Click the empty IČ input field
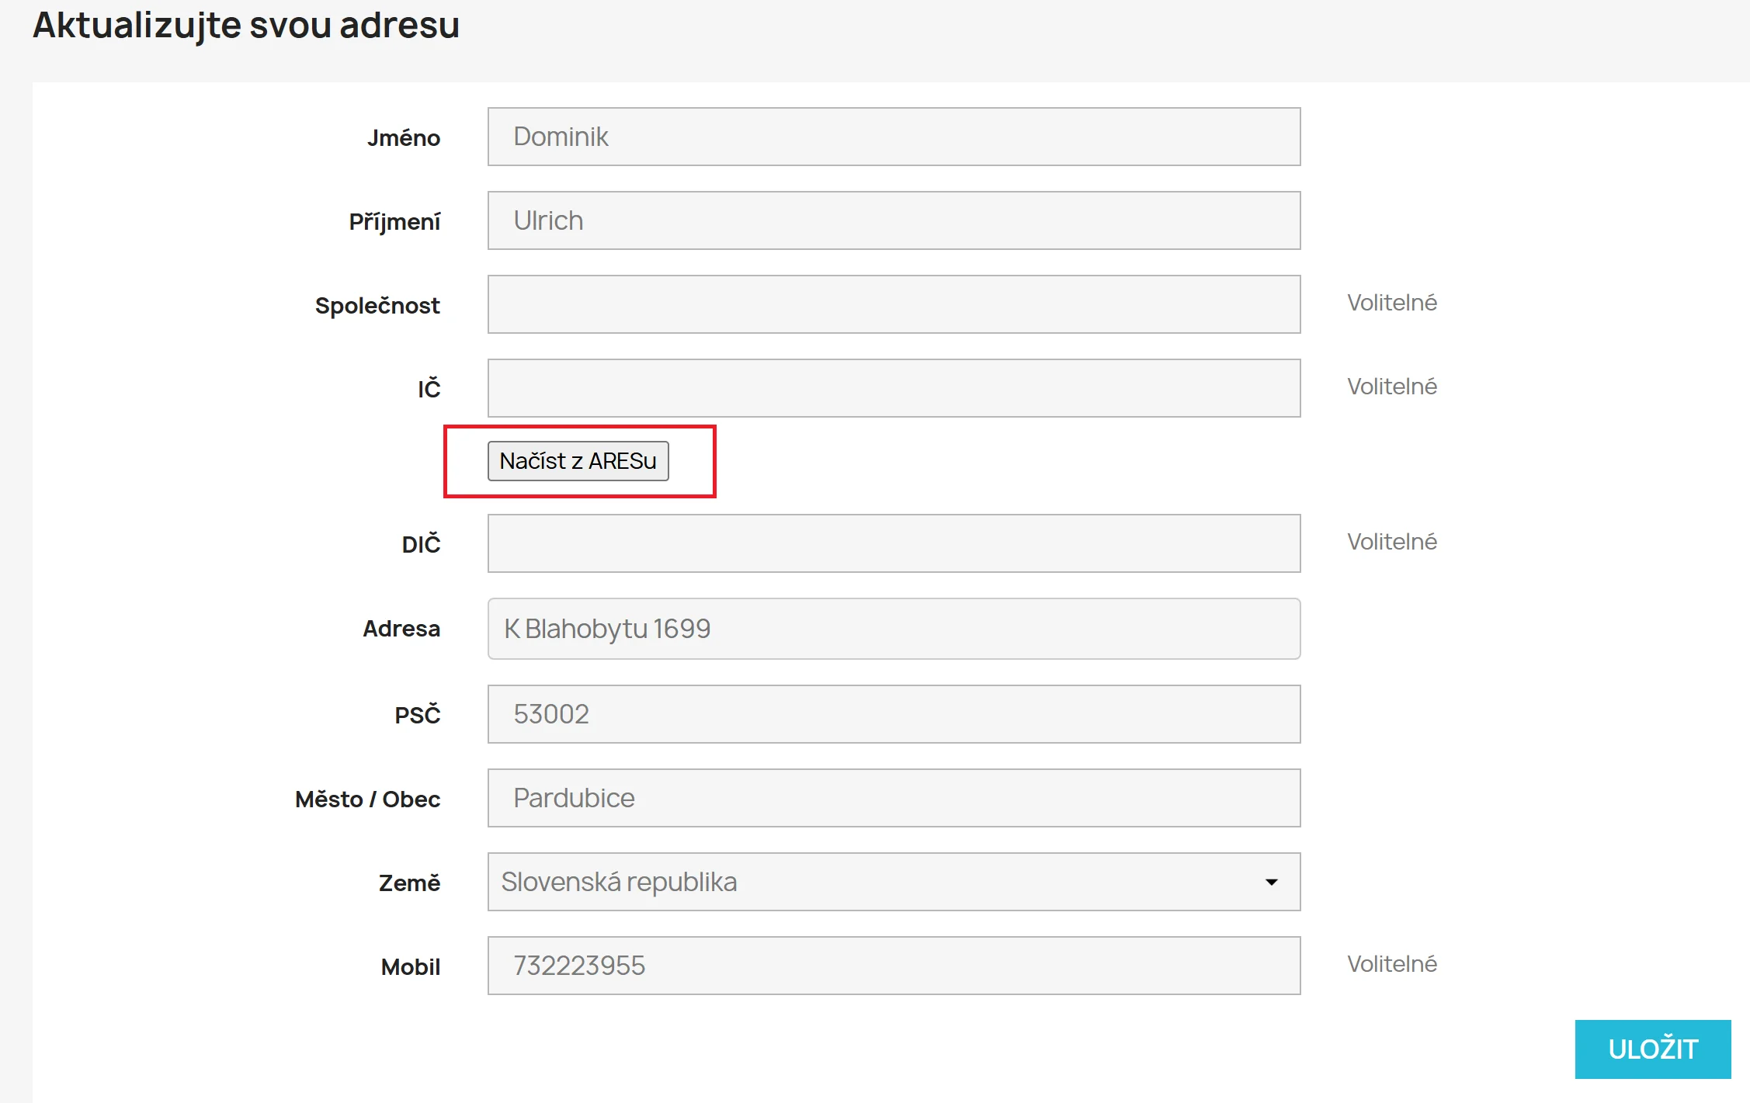The width and height of the screenshot is (1750, 1103). (894, 388)
